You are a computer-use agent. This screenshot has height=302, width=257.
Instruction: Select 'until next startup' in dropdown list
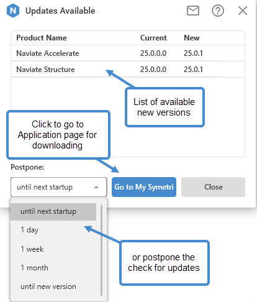(53, 211)
